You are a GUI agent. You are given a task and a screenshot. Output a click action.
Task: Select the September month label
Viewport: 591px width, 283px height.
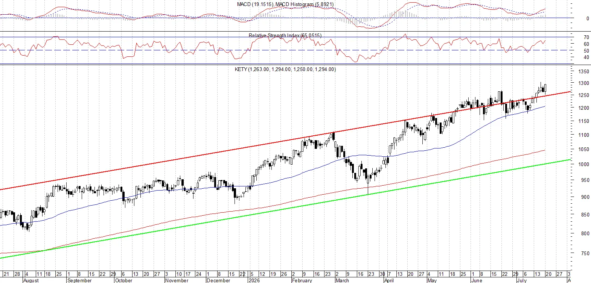point(79,280)
